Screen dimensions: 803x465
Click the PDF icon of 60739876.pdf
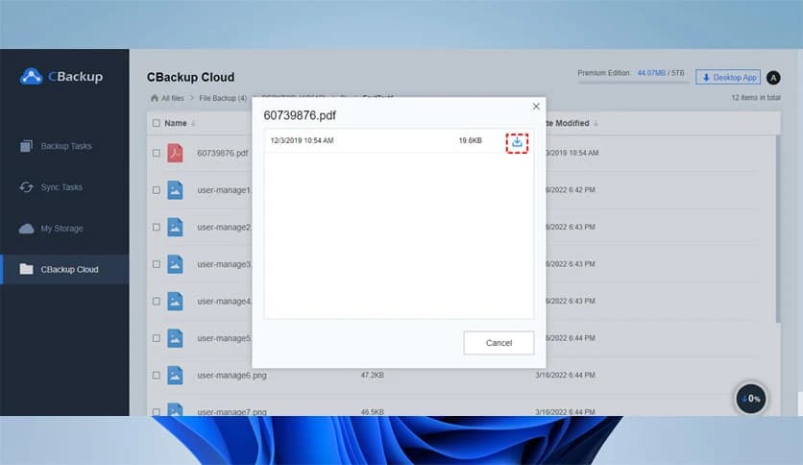coord(175,153)
